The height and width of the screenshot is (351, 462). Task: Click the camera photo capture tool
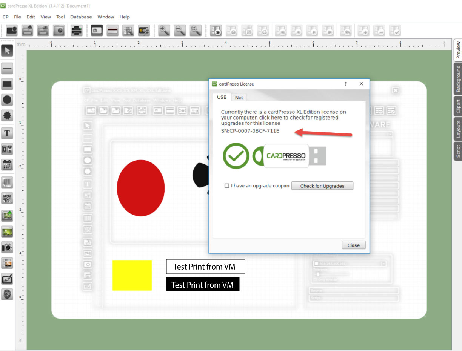[x=7, y=247]
